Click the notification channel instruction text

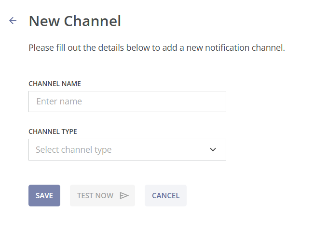(157, 48)
